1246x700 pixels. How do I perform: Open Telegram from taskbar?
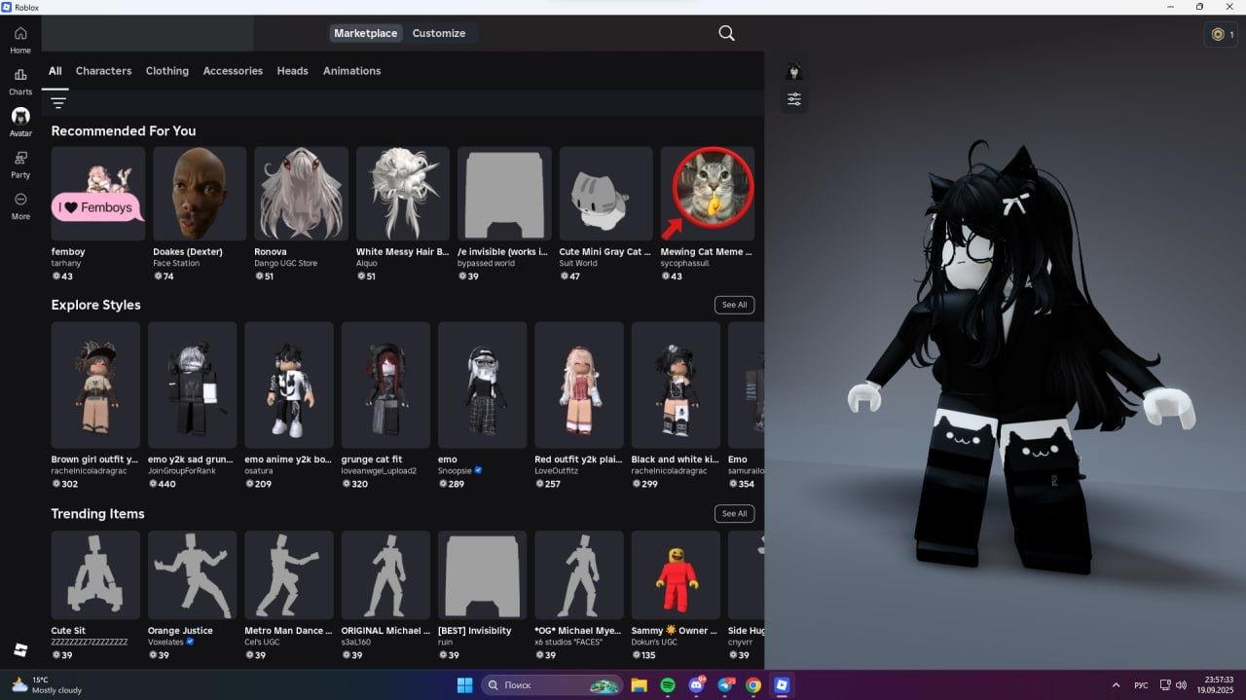click(725, 685)
